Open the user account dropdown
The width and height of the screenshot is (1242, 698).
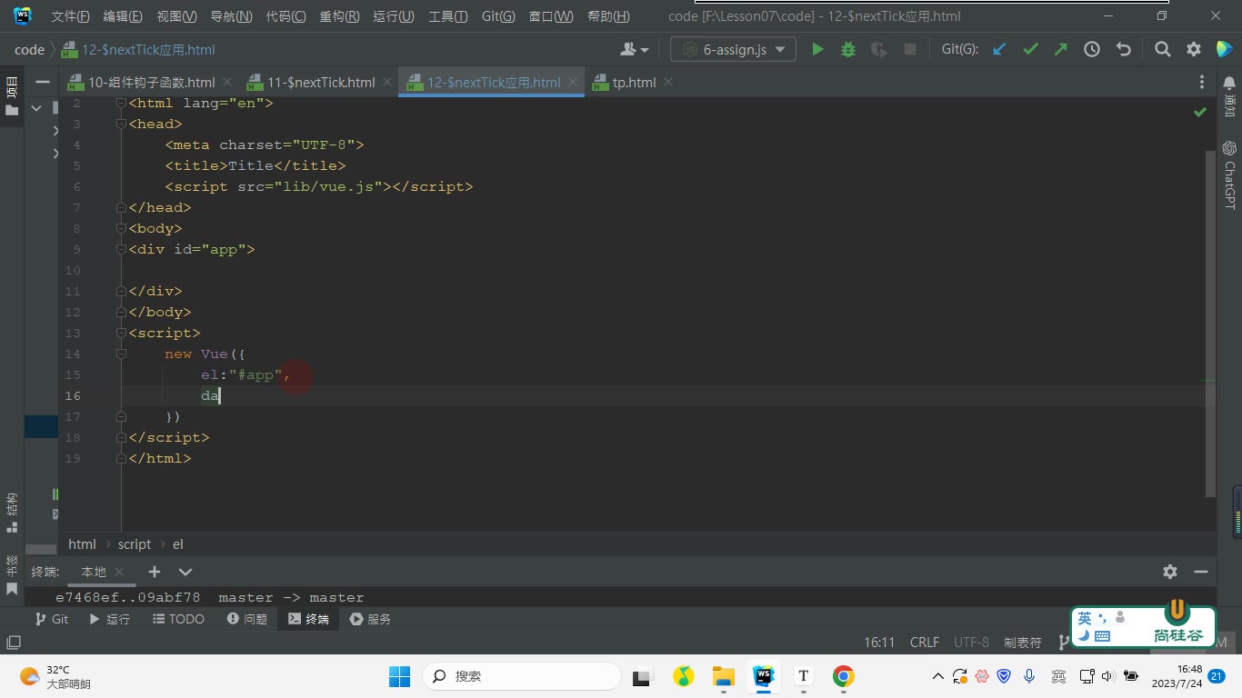point(635,50)
